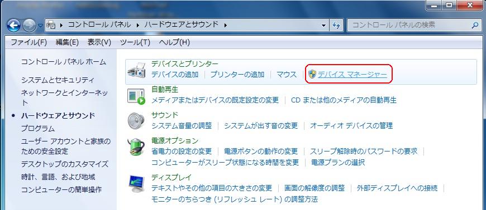Open the address bar history dropdown
This screenshot has height=210, width=486.
[x=324, y=26]
